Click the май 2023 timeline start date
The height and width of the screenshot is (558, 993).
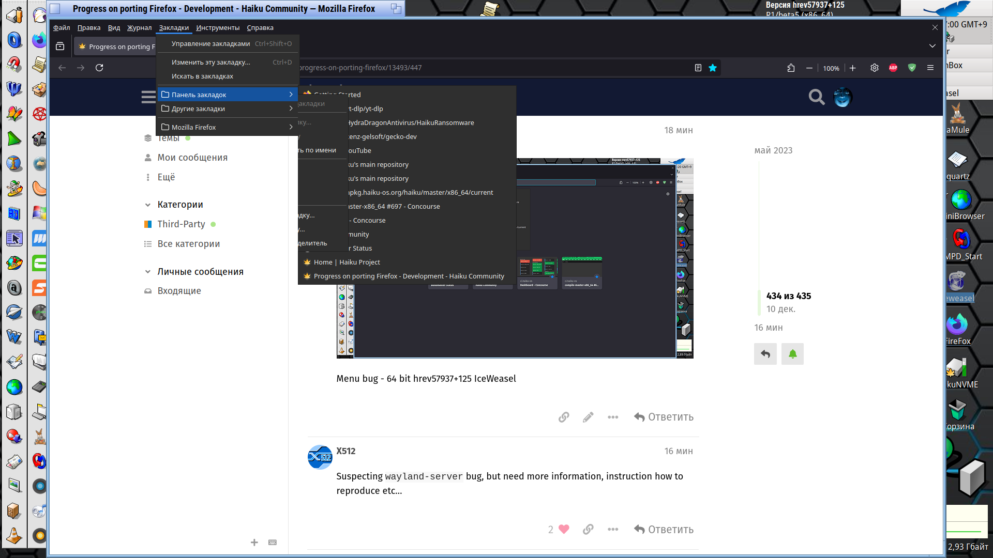pos(773,150)
